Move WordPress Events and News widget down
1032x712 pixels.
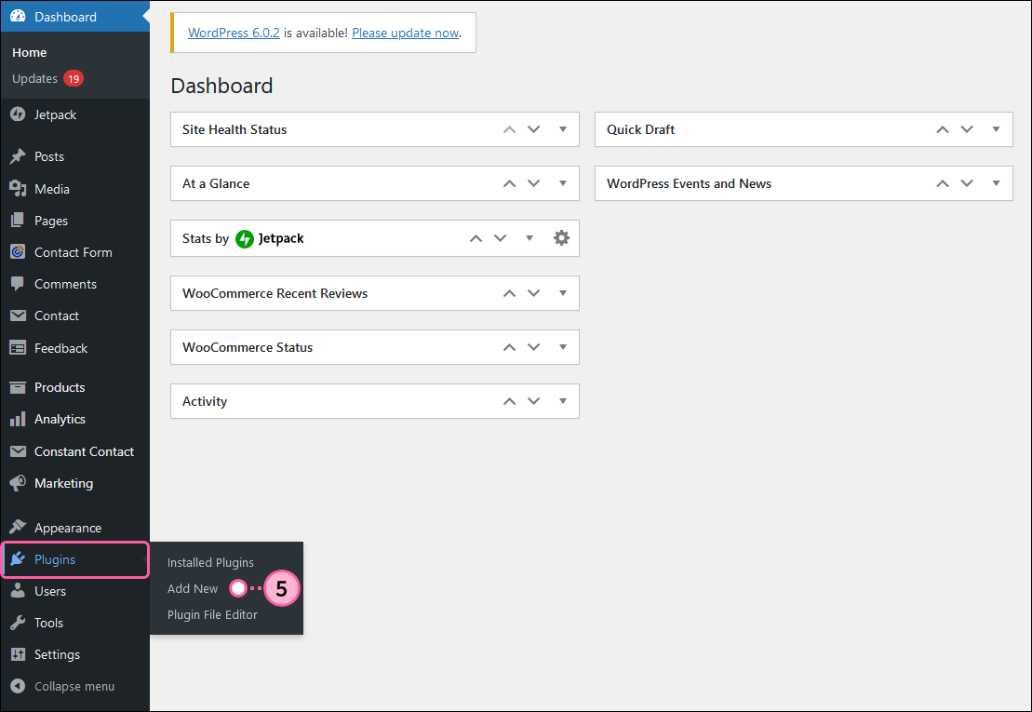(967, 183)
